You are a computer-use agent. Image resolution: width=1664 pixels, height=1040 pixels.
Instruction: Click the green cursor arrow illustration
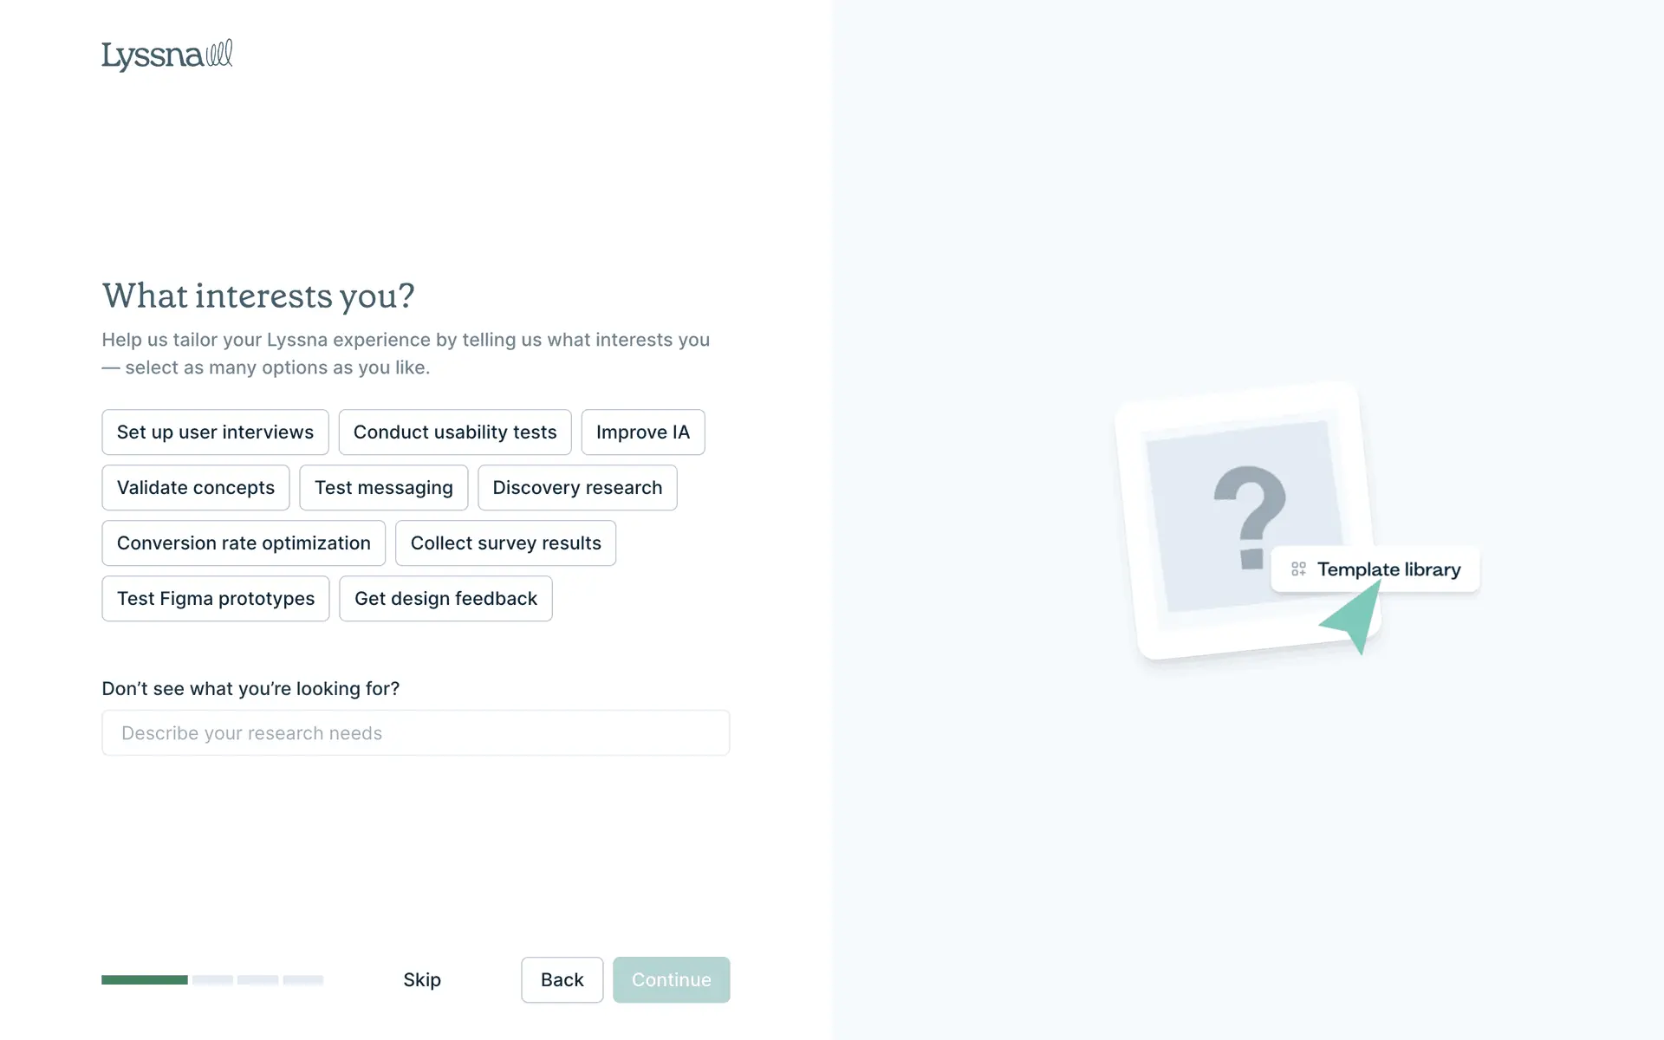[x=1355, y=619]
